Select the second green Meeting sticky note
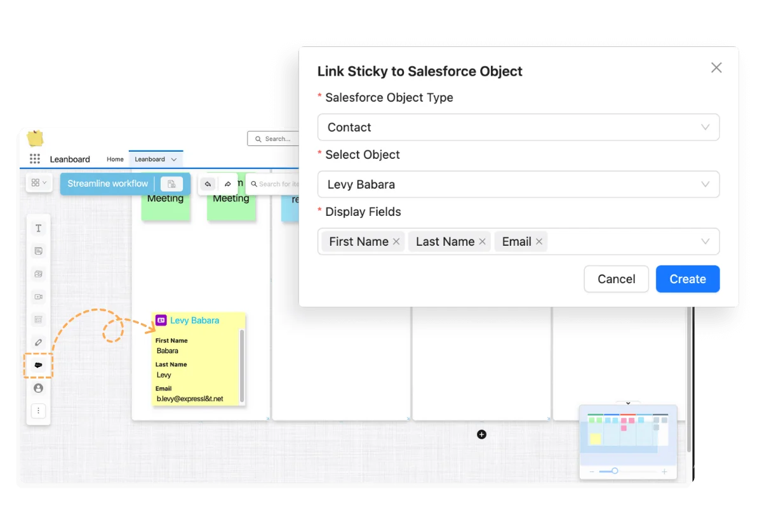This screenshot has width=762, height=508. click(x=231, y=206)
